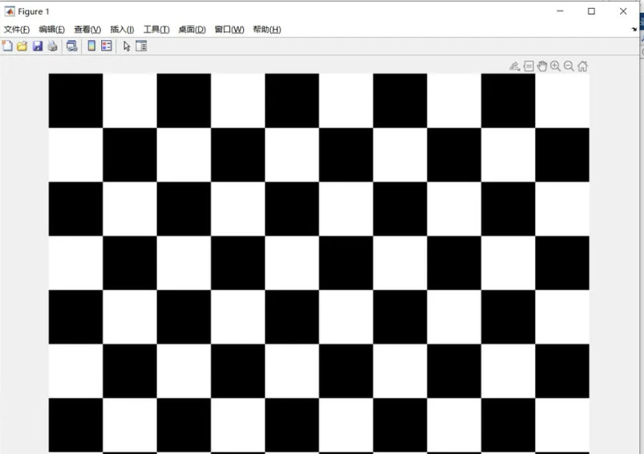Select the brush data axes tool

pyautogui.click(x=515, y=66)
